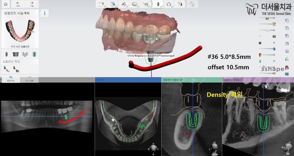Choose the green safety-zone implant icon
This screenshot has width=294, height=156.
(34, 54)
